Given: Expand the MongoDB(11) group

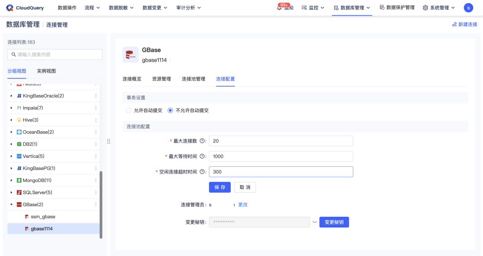Looking at the screenshot, I should pos(11,180).
